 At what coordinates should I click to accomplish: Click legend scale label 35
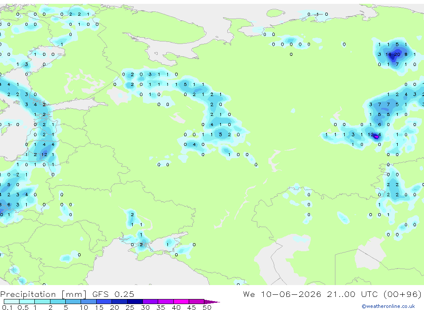click(161, 307)
